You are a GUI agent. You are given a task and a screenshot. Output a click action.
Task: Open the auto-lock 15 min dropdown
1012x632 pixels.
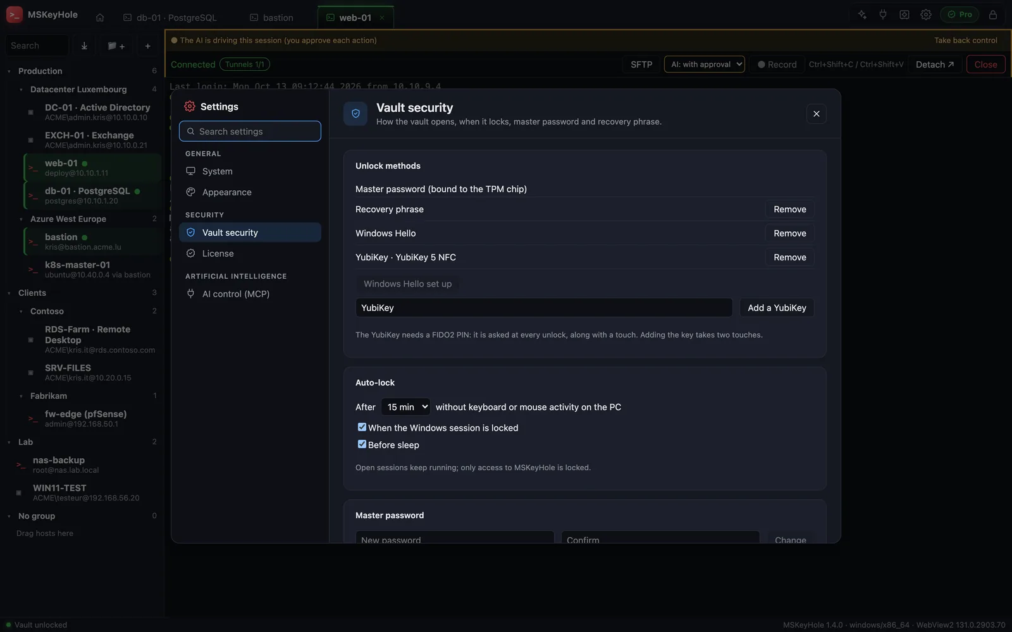[405, 407]
